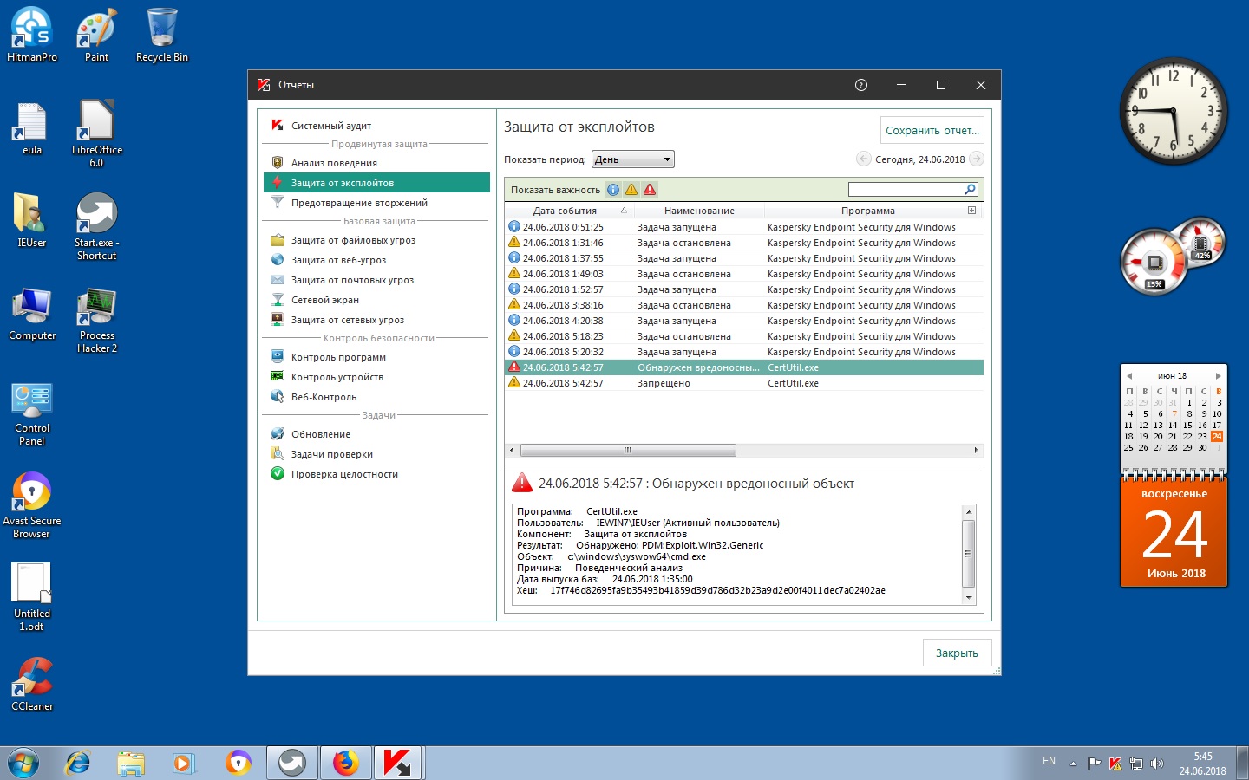
Task: Launch CCleaner desktop shortcut
Action: tap(32, 685)
